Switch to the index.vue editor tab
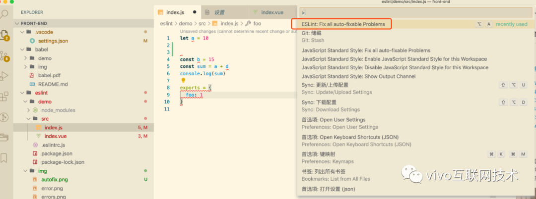 tap(272, 12)
